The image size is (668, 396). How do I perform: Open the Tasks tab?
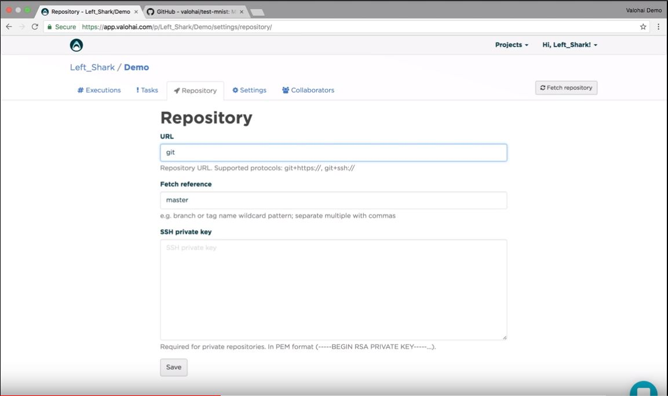point(147,90)
